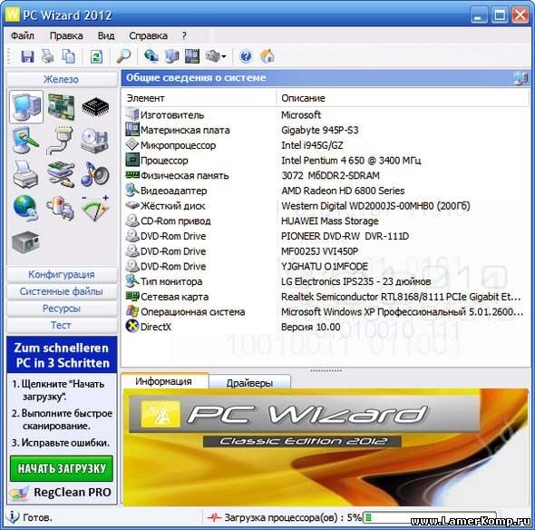
Task: Click the Готов status bar text
Action: 37,517
